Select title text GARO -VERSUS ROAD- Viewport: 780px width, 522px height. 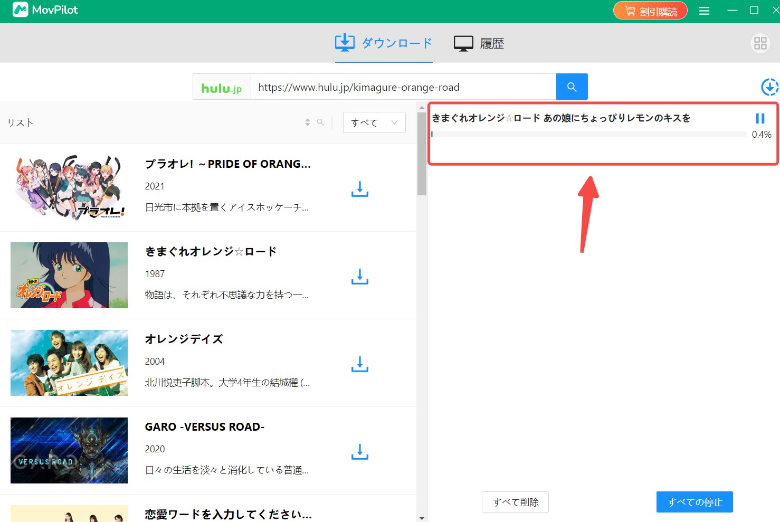pos(205,427)
